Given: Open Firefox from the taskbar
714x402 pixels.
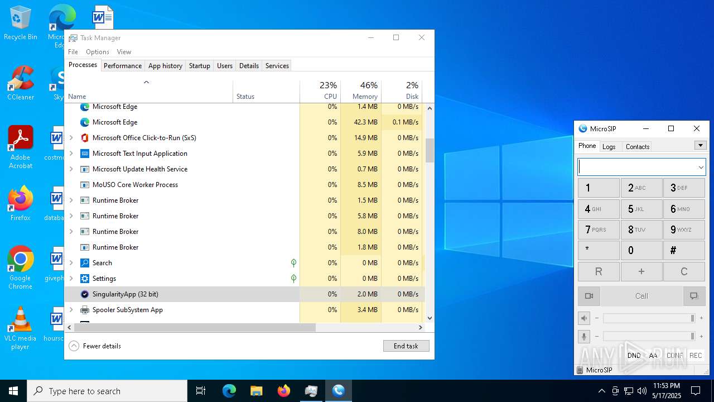Looking at the screenshot, I should [x=283, y=391].
